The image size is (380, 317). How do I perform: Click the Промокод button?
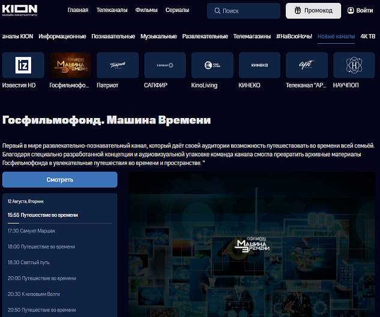click(x=313, y=11)
